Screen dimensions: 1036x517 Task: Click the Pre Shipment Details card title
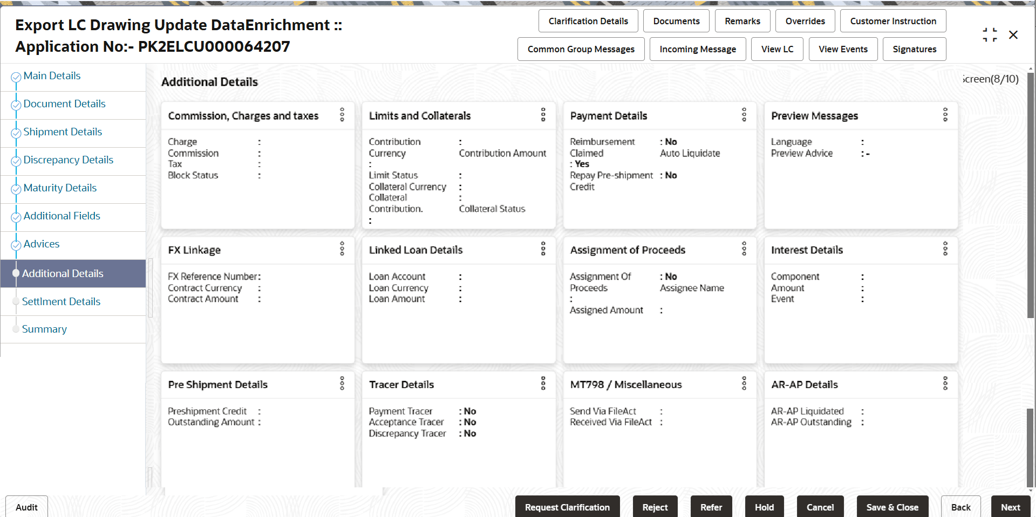pos(218,384)
